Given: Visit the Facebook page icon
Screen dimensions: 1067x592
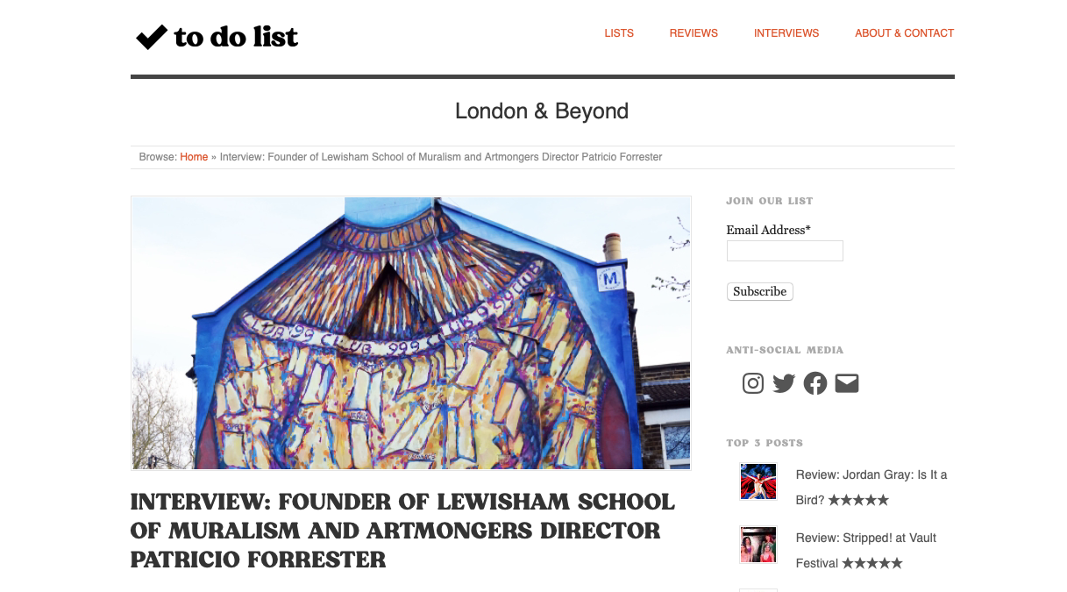Looking at the screenshot, I should [x=815, y=383].
